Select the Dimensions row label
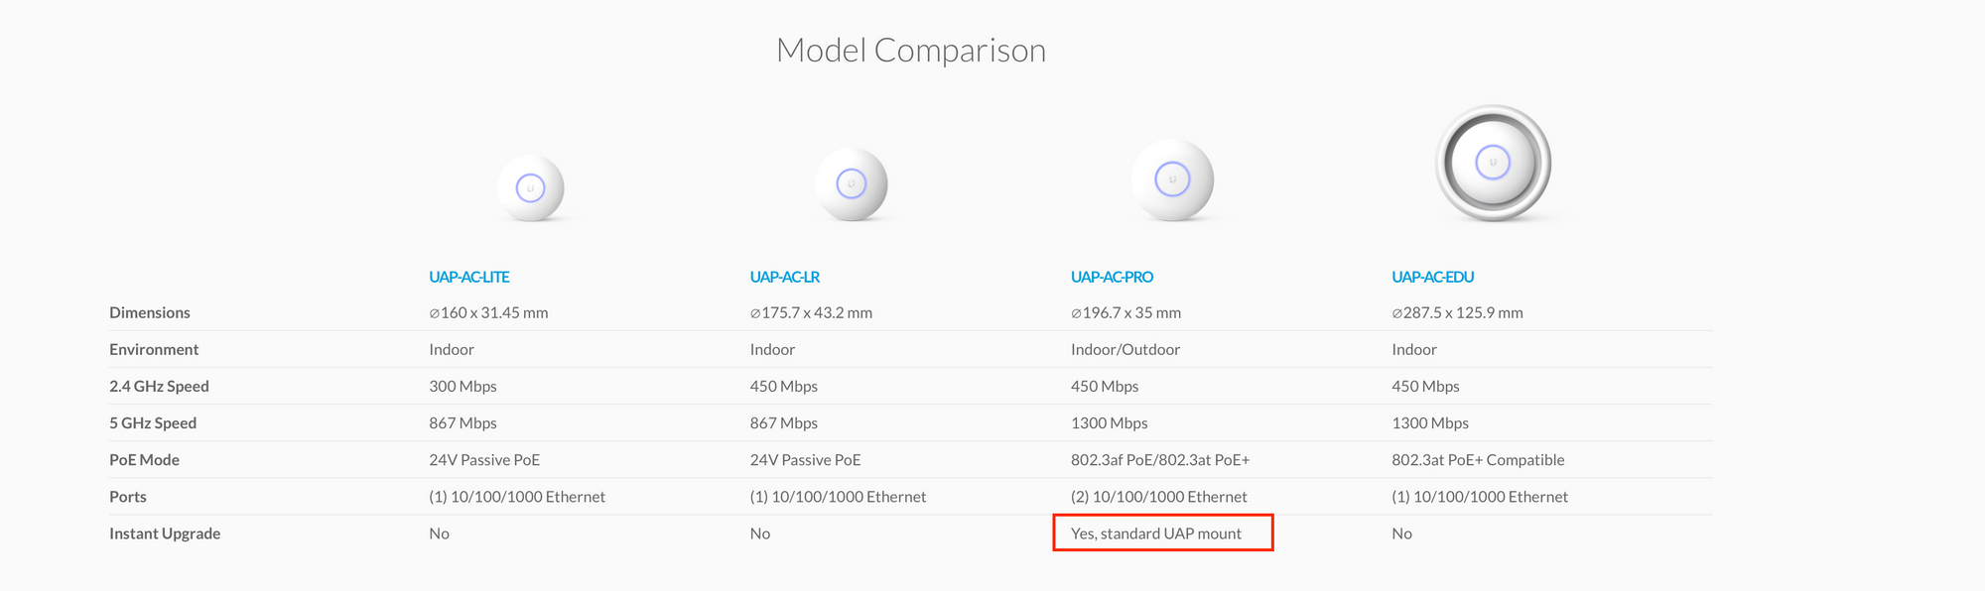This screenshot has height=591, width=1985. coord(150,312)
